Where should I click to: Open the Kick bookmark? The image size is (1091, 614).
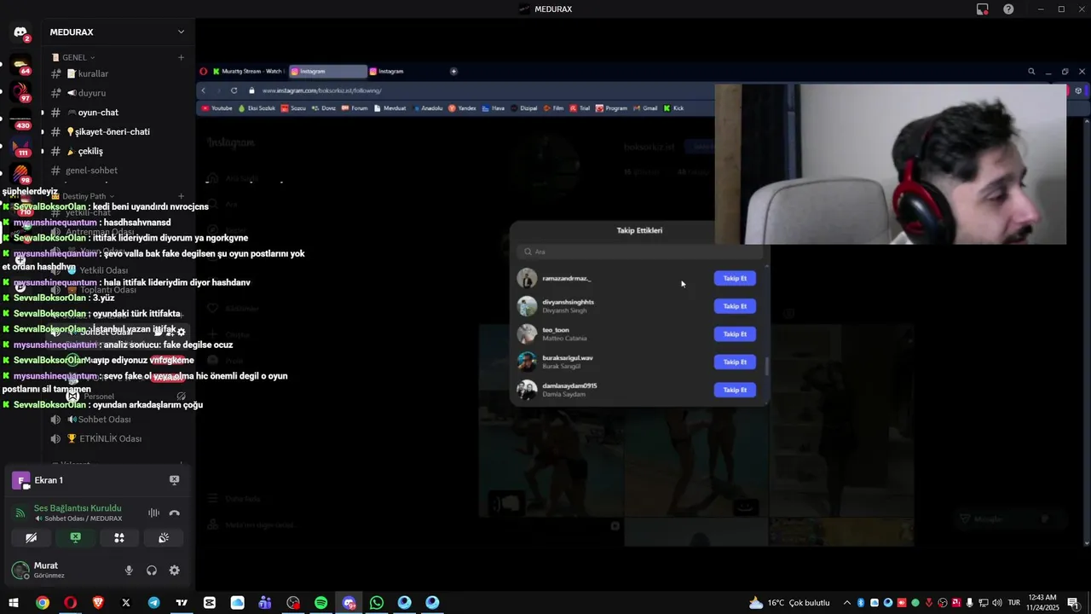[673, 108]
